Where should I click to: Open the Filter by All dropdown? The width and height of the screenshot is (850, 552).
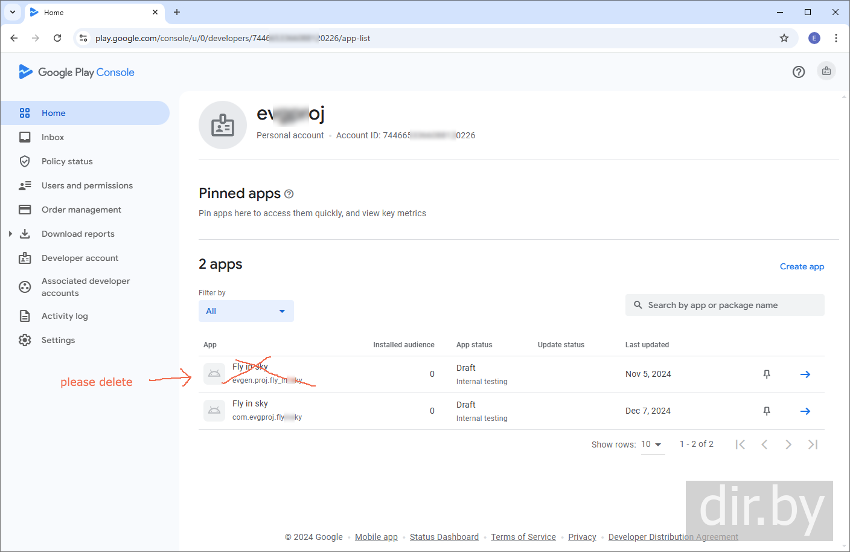point(246,311)
